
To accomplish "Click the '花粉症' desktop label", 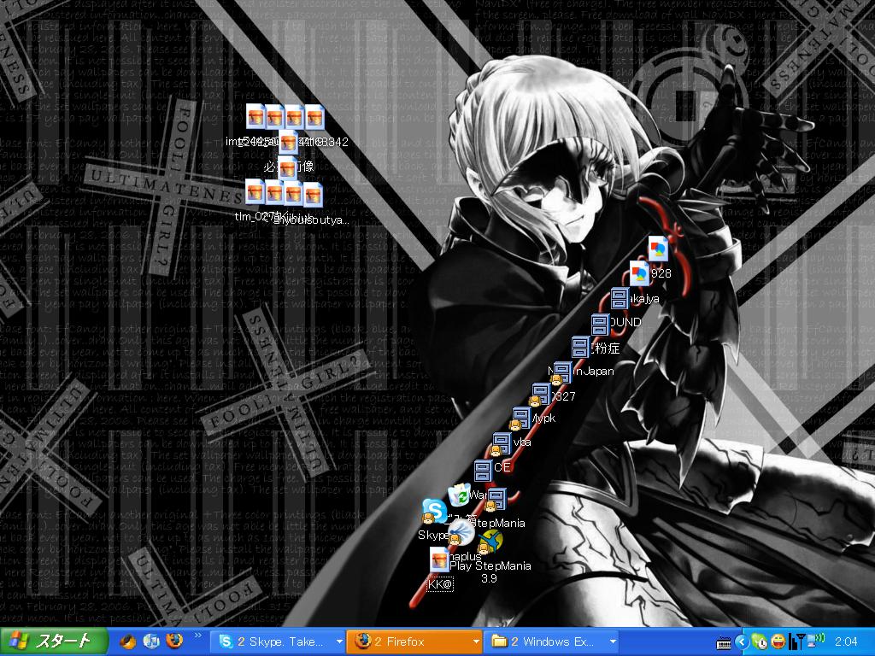I will (606, 348).
